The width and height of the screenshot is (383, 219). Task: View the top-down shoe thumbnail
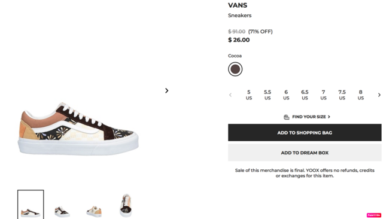pyautogui.click(x=126, y=205)
